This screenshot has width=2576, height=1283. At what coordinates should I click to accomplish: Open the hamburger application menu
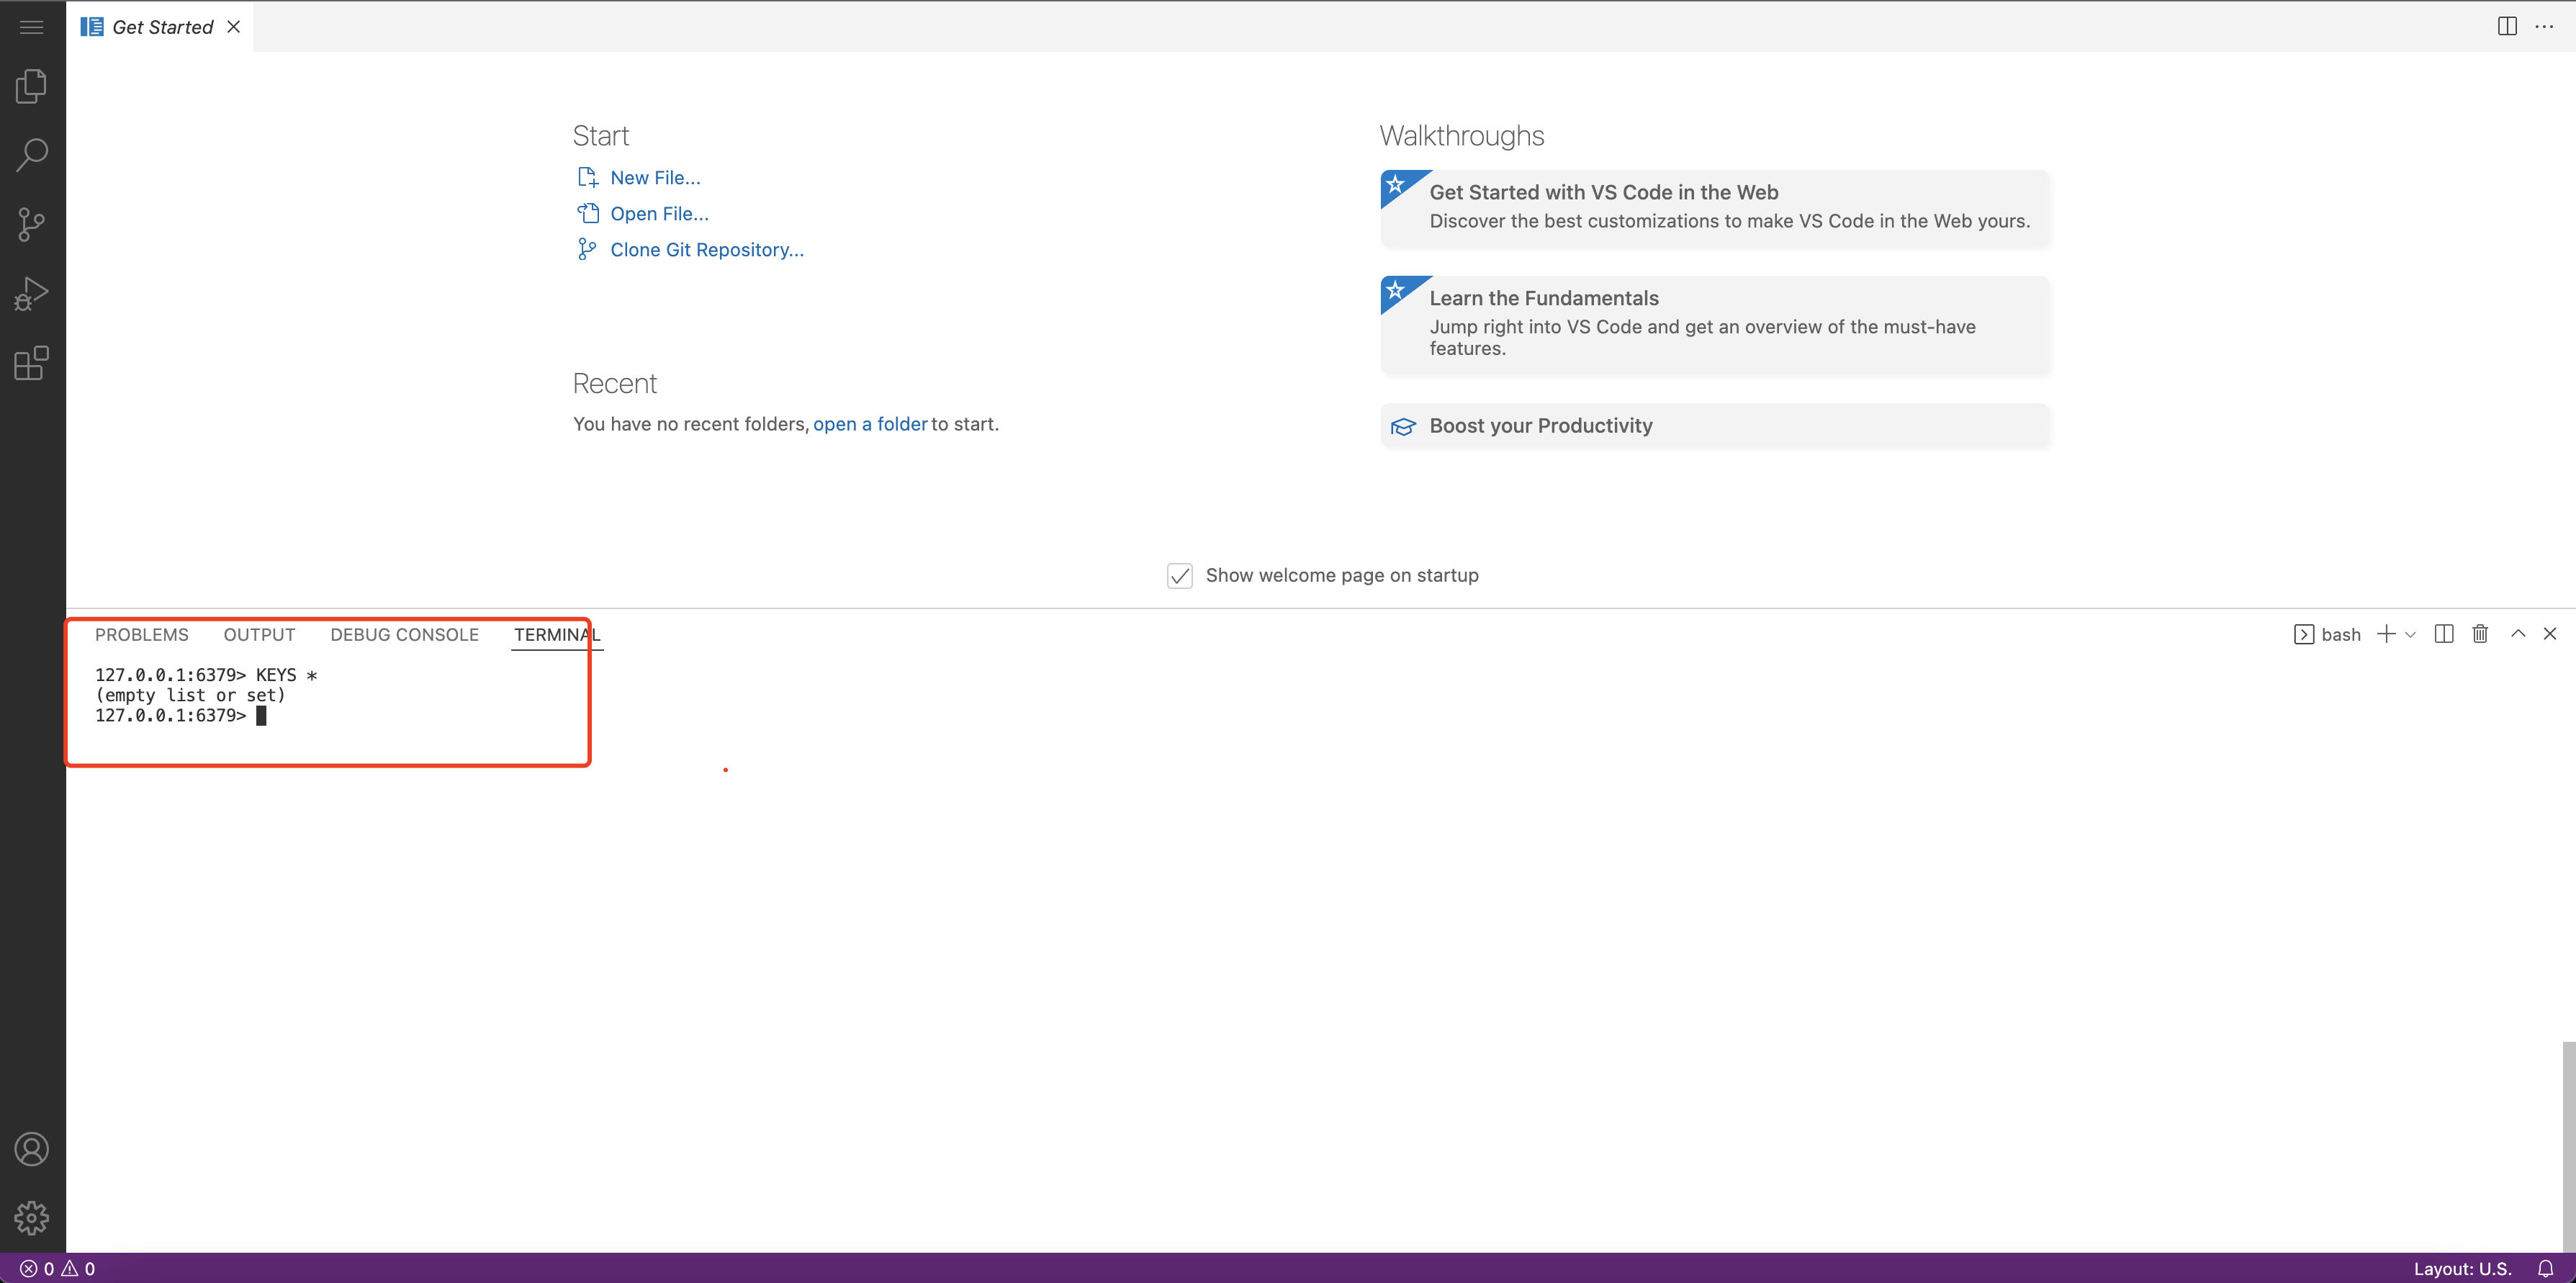[x=32, y=27]
